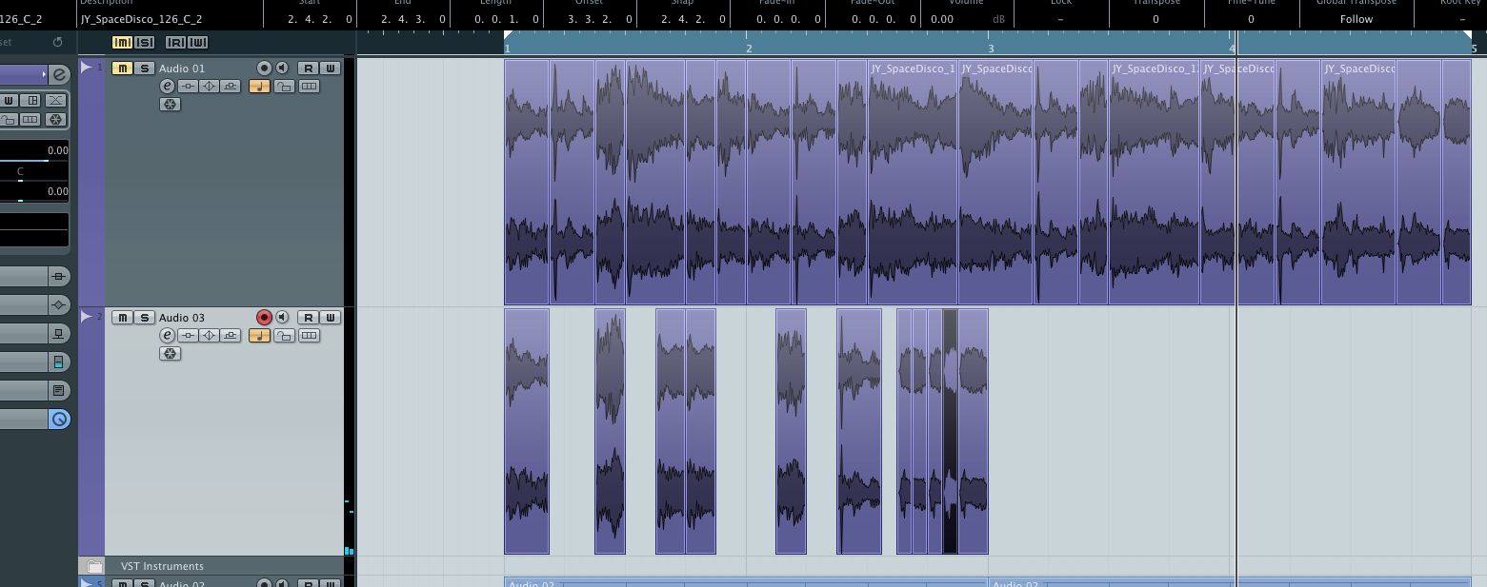Screen dimensions: 1487x587
Task: Click the Freeze snowflake on Audio 03 track
Action: 171,354
